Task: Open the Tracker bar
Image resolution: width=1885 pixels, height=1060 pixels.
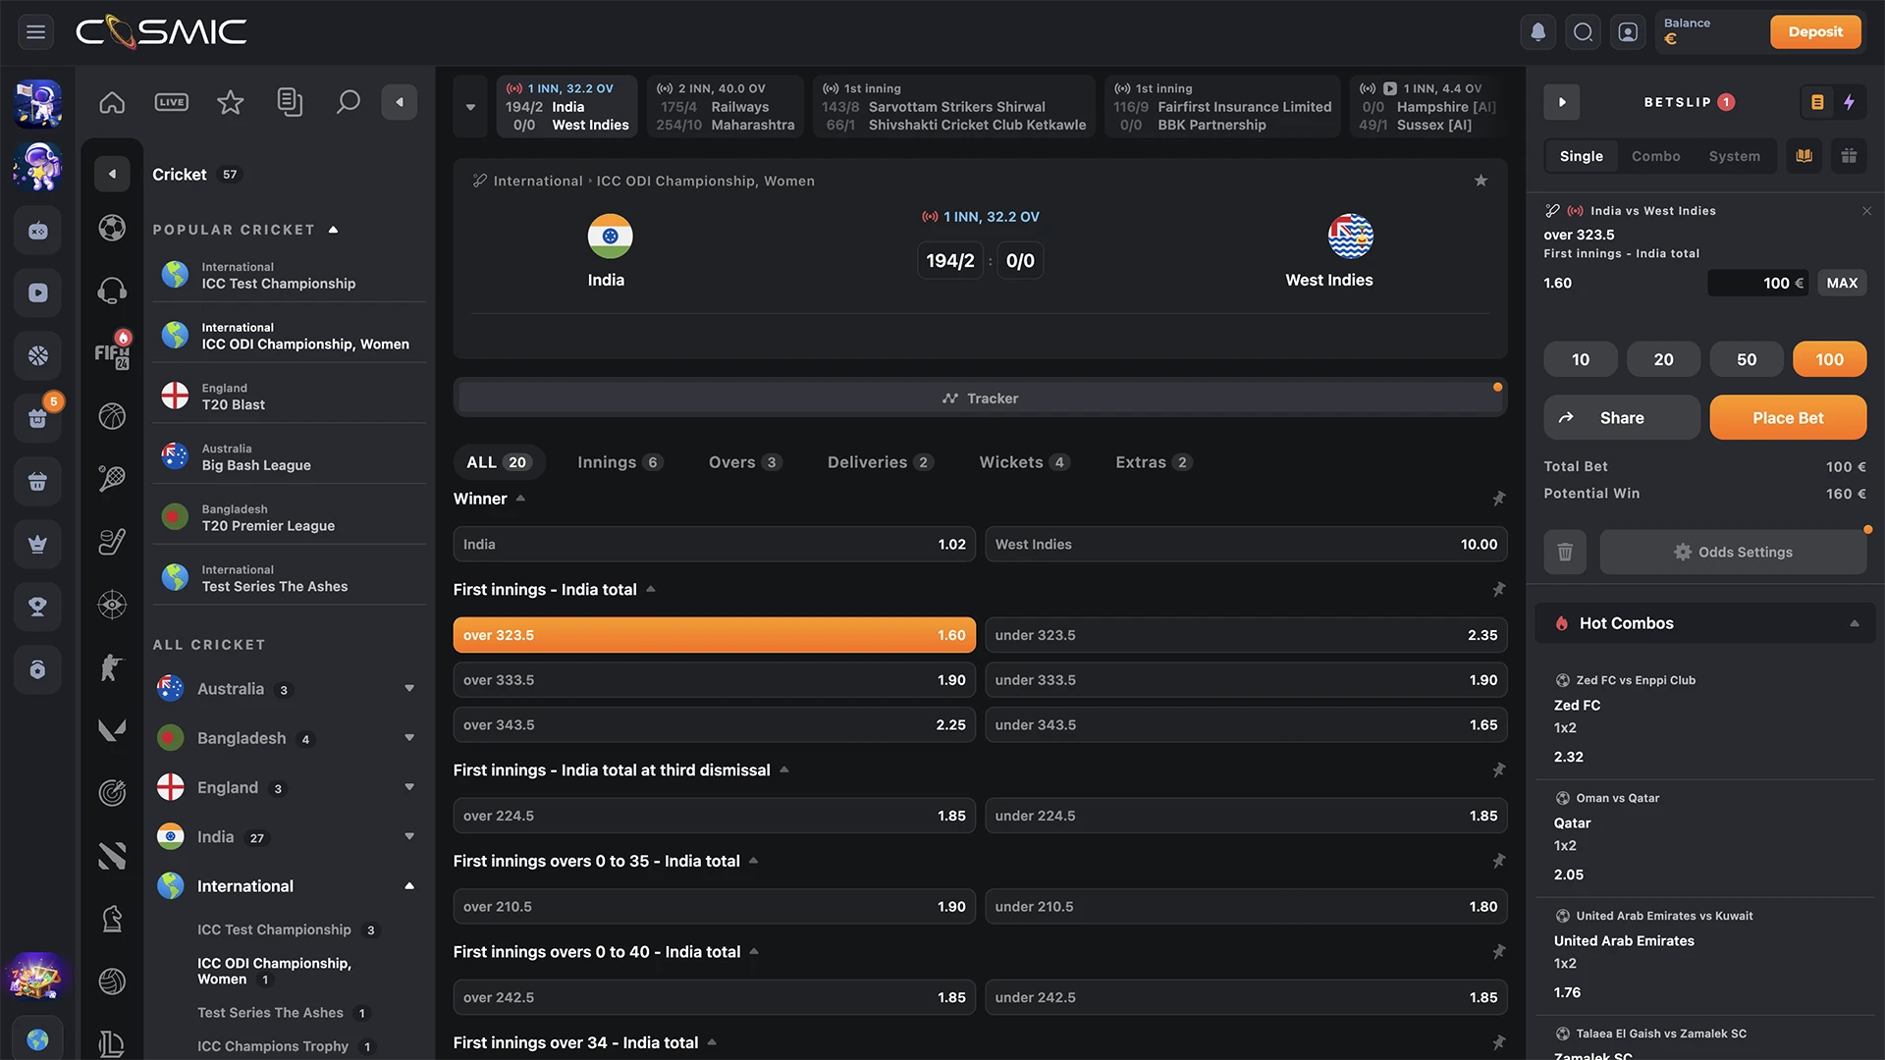Action: (980, 398)
